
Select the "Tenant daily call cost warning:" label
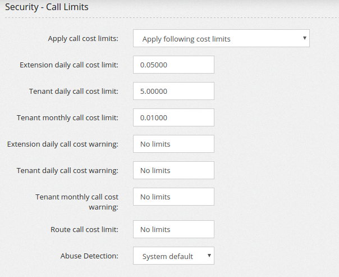pos(67,170)
